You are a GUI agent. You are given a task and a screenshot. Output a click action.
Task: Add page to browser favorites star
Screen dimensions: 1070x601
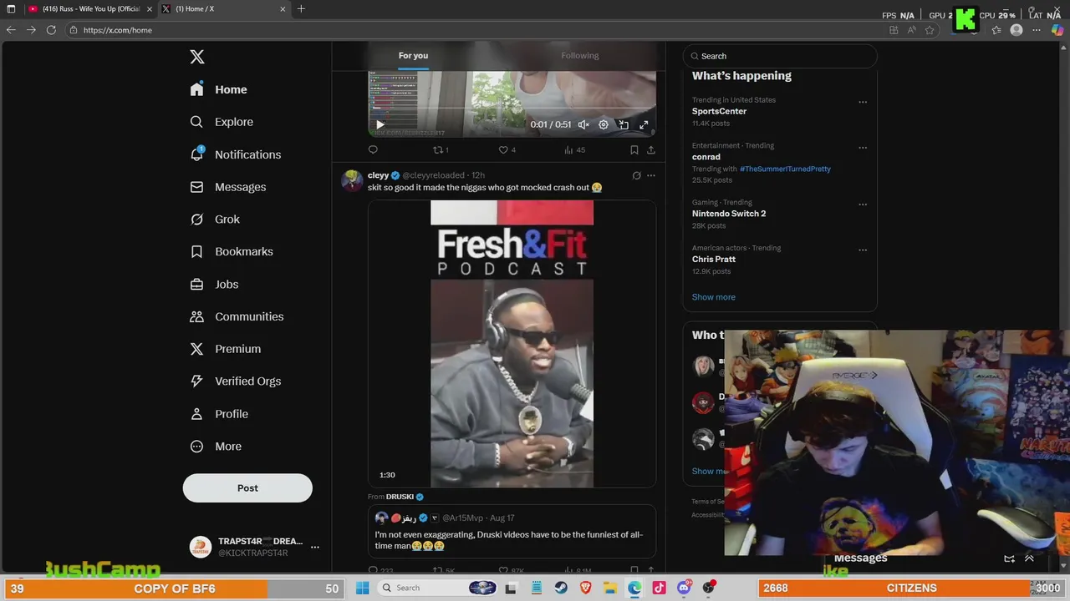930,30
